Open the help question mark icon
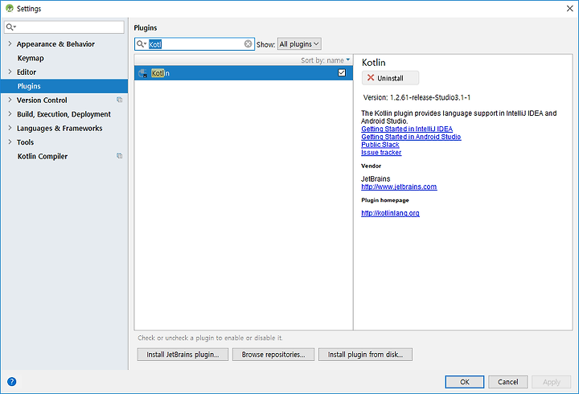This screenshot has height=394, width=579. tap(12, 381)
